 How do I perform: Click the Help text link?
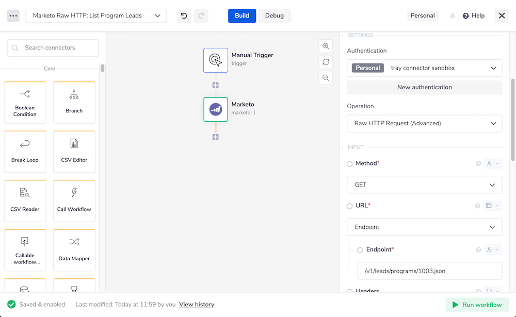pyautogui.click(x=478, y=16)
